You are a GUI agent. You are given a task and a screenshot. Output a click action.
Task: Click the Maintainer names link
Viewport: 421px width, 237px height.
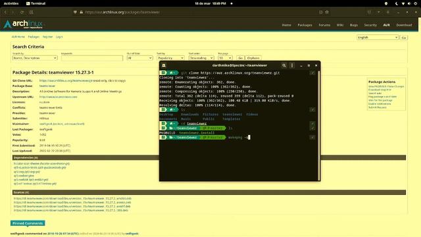(x=62, y=124)
